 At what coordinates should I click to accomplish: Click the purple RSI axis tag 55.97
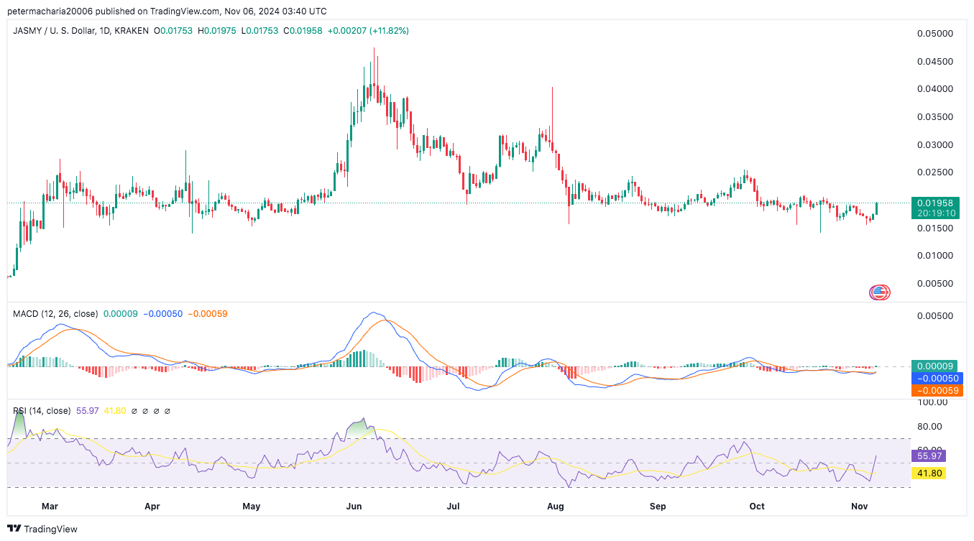point(928,456)
